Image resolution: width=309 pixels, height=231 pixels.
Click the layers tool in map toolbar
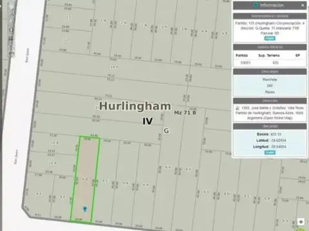click(x=11, y=38)
